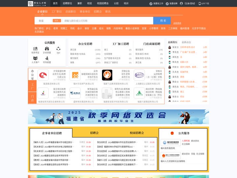Select the 店面职位 search tab
237x178 pixels.
point(71,12)
